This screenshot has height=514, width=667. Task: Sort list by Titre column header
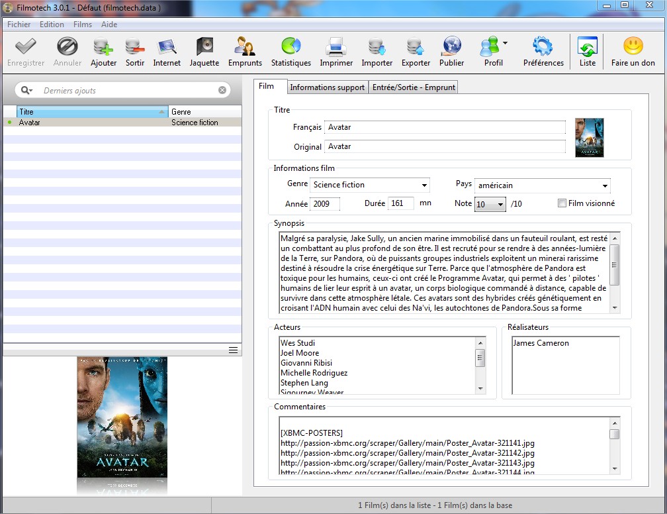(93, 111)
